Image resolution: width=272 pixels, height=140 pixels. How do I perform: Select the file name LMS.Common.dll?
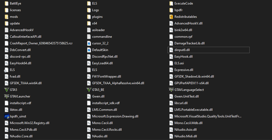(105, 110)
